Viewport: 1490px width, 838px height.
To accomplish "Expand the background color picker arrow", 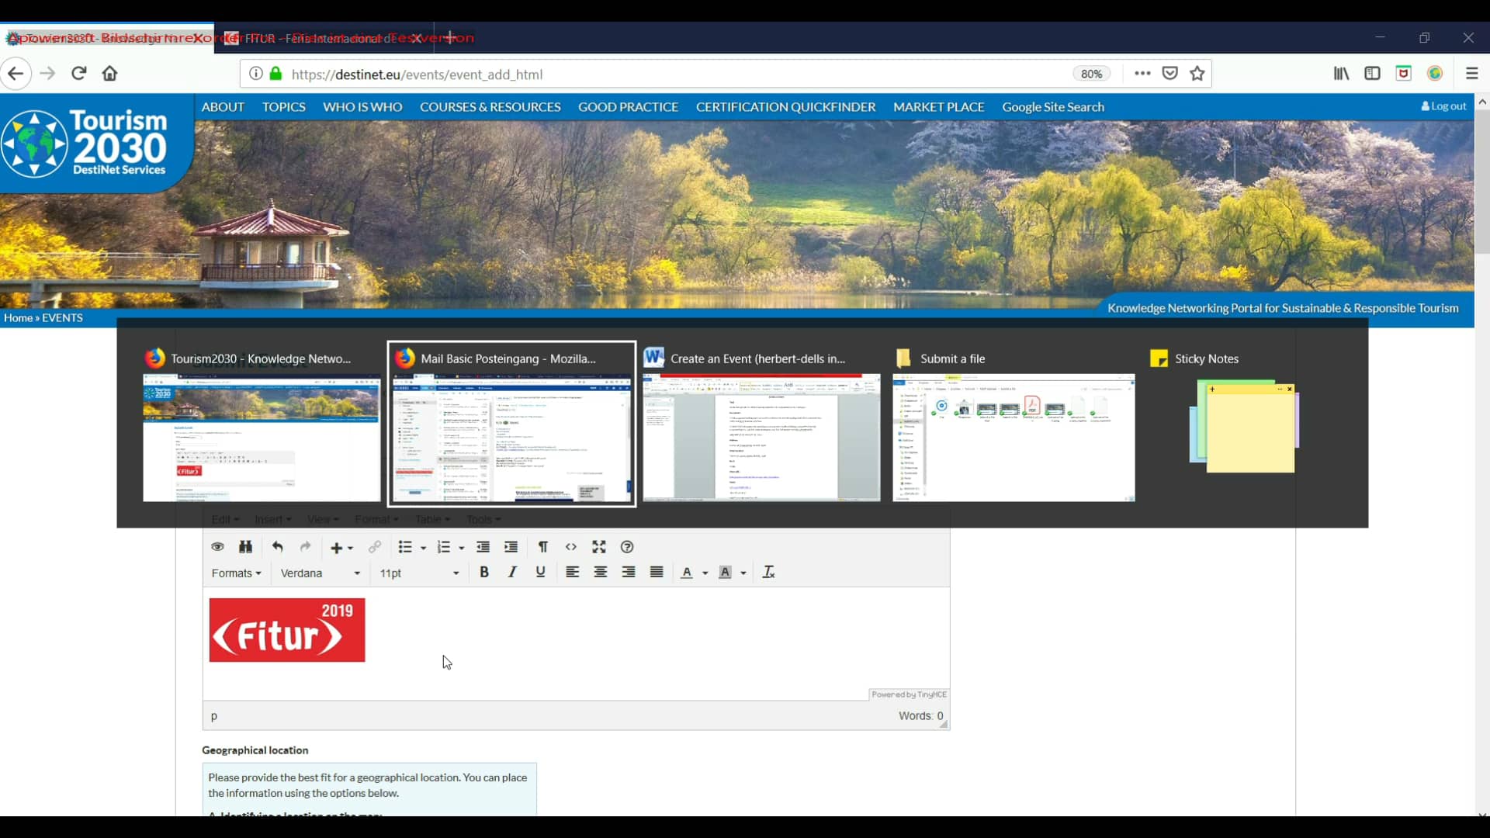I will click(743, 573).
